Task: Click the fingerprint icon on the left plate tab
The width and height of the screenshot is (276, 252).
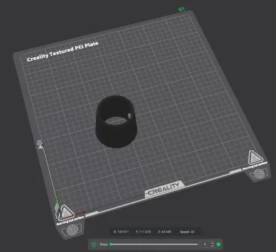Action: 72,230
